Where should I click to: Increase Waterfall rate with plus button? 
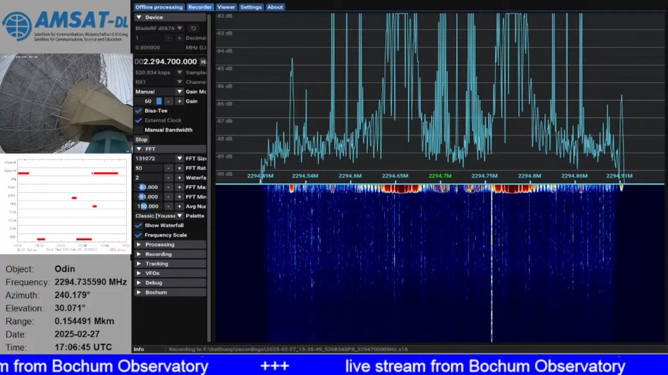click(x=179, y=177)
